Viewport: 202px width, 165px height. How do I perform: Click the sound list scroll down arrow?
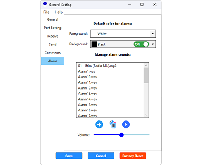[146, 115]
